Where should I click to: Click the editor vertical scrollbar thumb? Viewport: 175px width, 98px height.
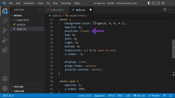173,49
